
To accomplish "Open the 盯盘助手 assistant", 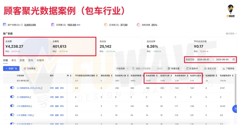I will (192, 68).
